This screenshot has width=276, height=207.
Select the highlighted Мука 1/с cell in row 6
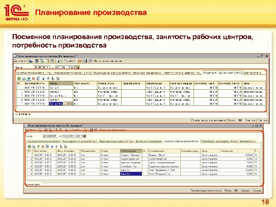click(131, 174)
